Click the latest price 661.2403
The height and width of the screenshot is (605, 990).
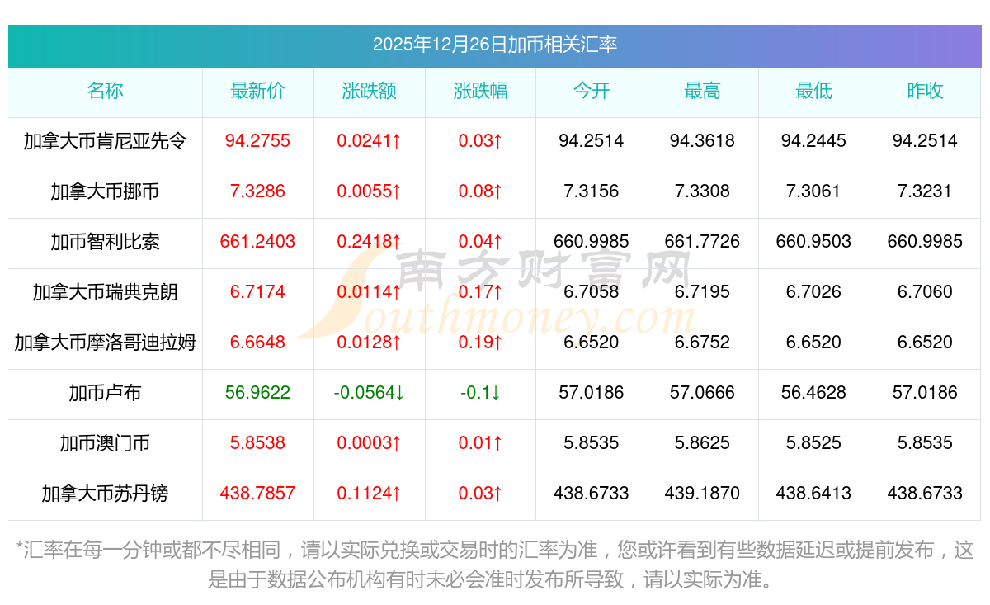[x=257, y=242]
